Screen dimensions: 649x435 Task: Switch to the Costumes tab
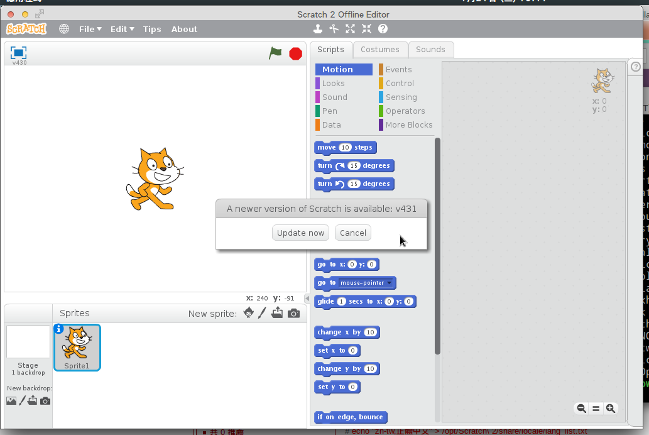[380, 49]
